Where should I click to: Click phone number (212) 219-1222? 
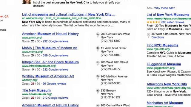[x=110, y=97]
